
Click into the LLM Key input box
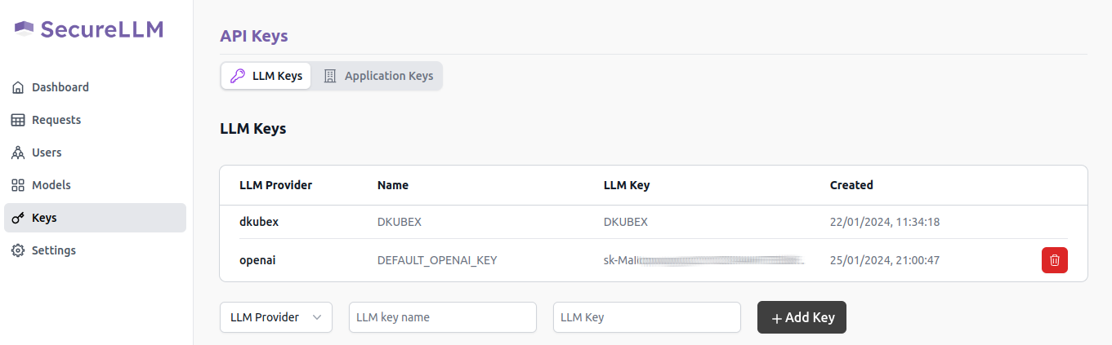[x=646, y=317]
